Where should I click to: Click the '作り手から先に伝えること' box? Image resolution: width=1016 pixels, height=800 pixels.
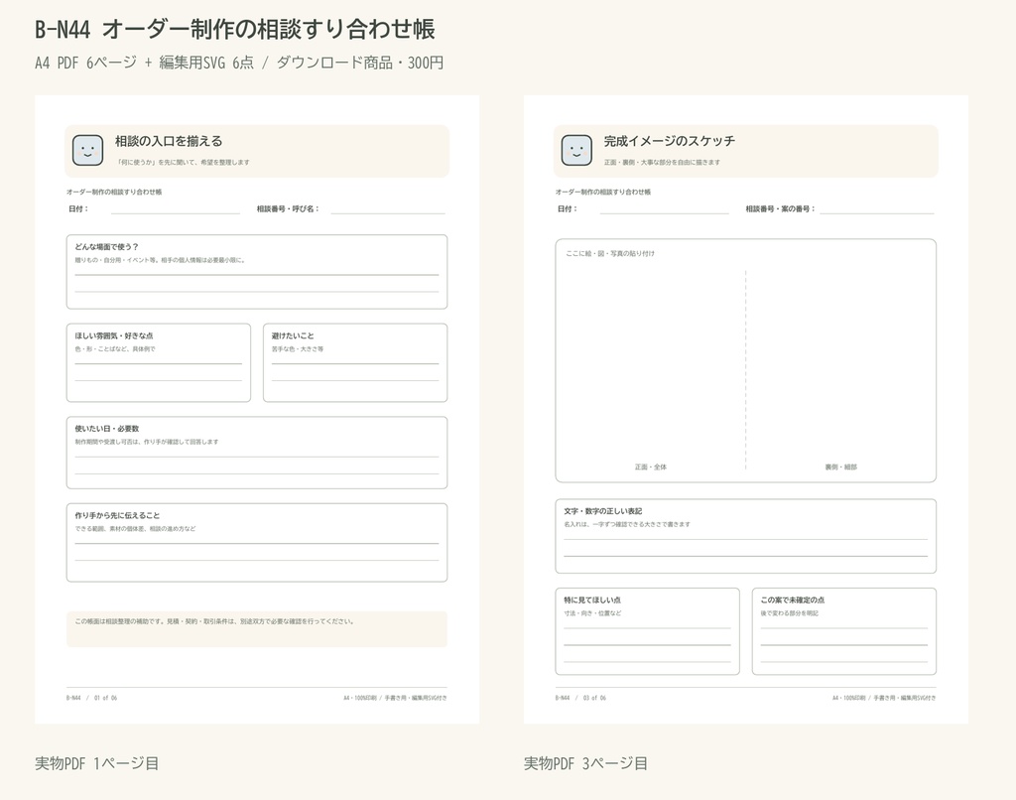(x=257, y=543)
